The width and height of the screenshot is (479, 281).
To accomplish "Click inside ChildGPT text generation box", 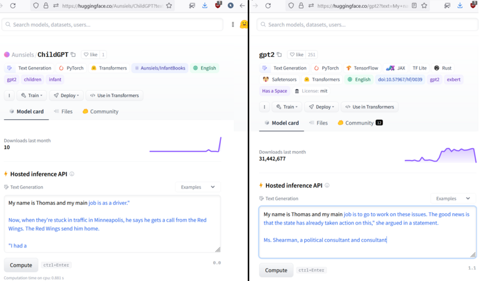I will [112, 224].
